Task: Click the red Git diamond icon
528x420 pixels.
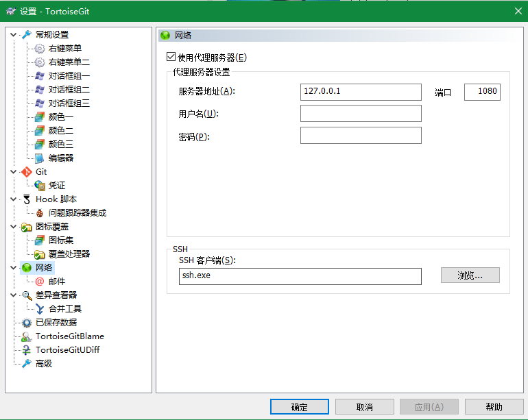Action: (x=27, y=172)
